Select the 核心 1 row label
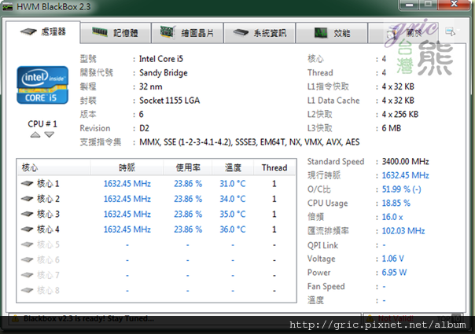Screen dimensions: 475x334 point(48,183)
